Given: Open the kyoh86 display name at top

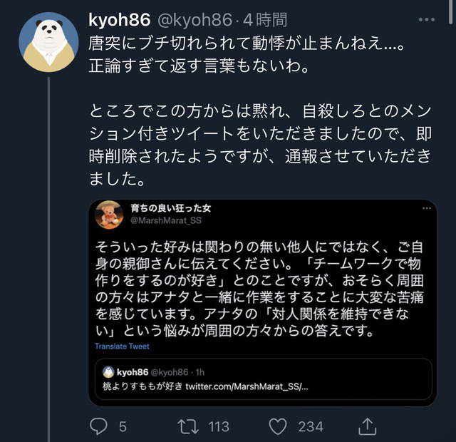Looking at the screenshot, I should [119, 20].
